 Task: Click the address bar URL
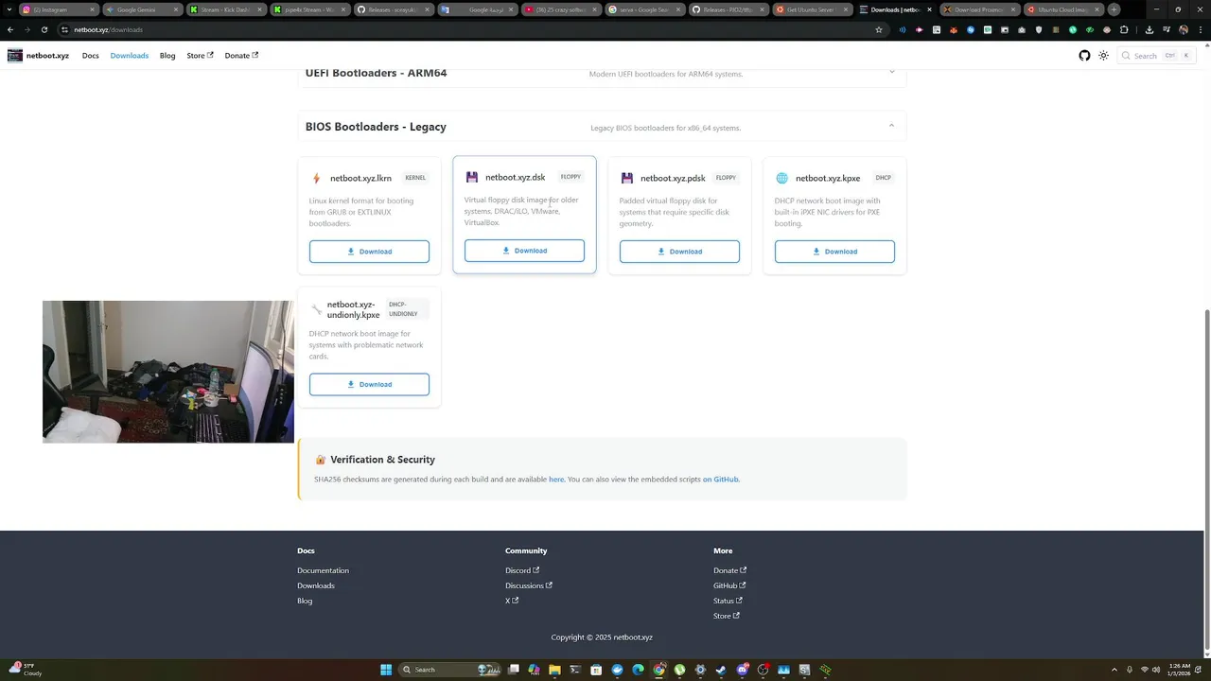coord(108,29)
